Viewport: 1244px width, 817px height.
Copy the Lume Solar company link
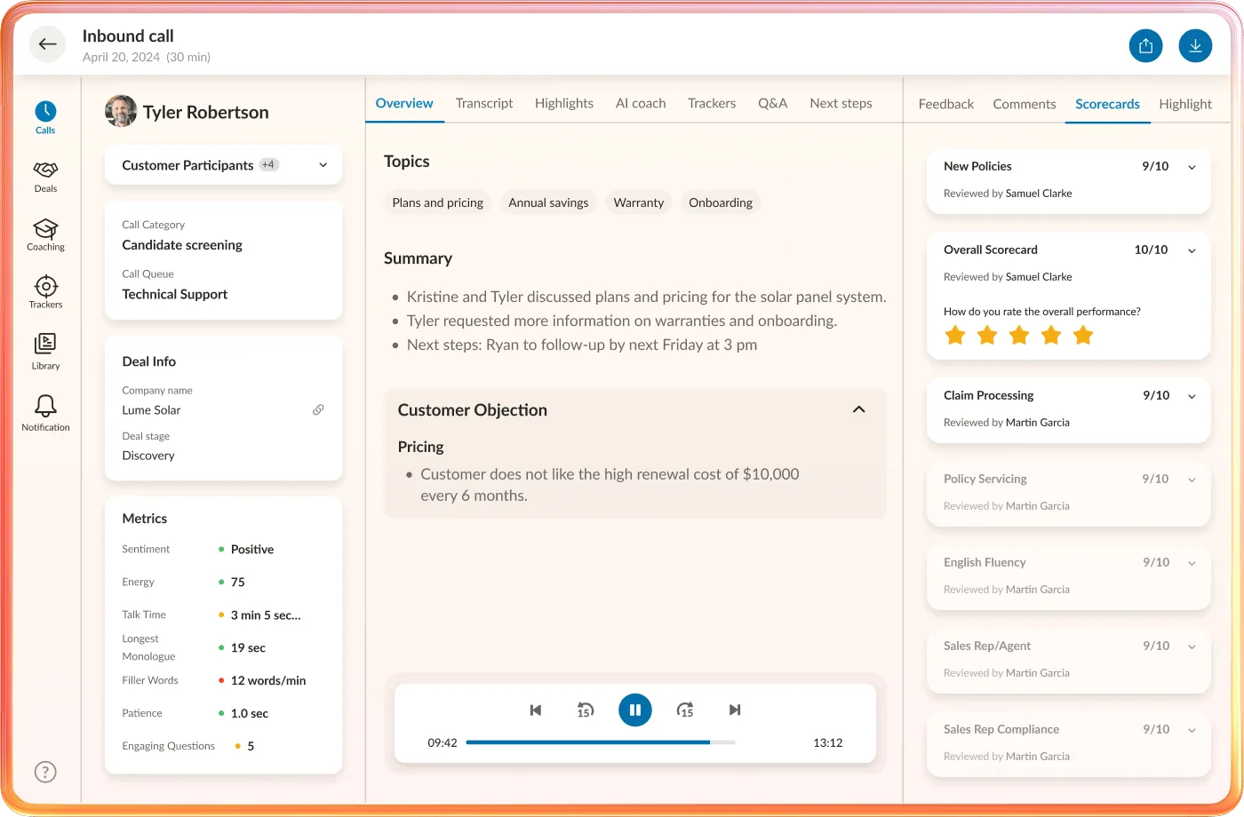[x=318, y=409]
